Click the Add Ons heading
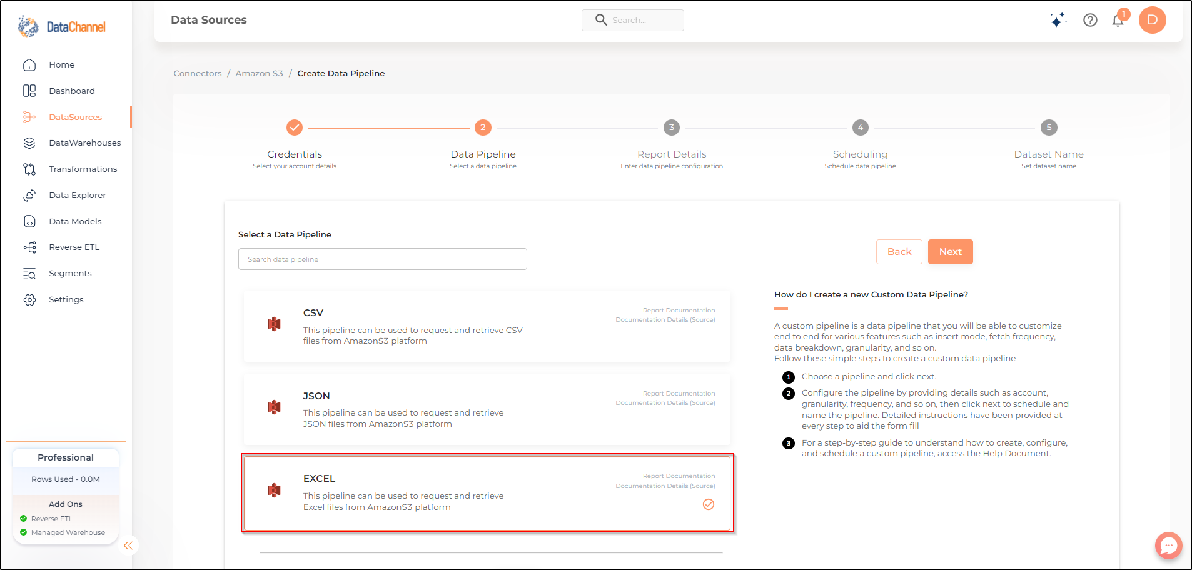1192x570 pixels. pos(66,504)
